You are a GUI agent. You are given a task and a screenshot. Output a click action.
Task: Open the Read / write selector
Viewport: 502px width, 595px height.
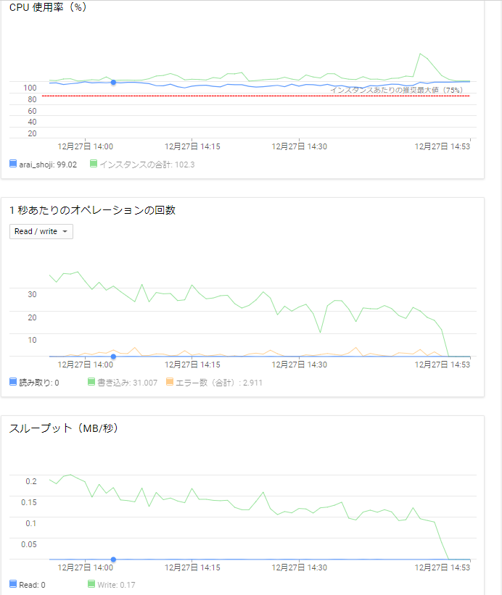[x=41, y=231]
